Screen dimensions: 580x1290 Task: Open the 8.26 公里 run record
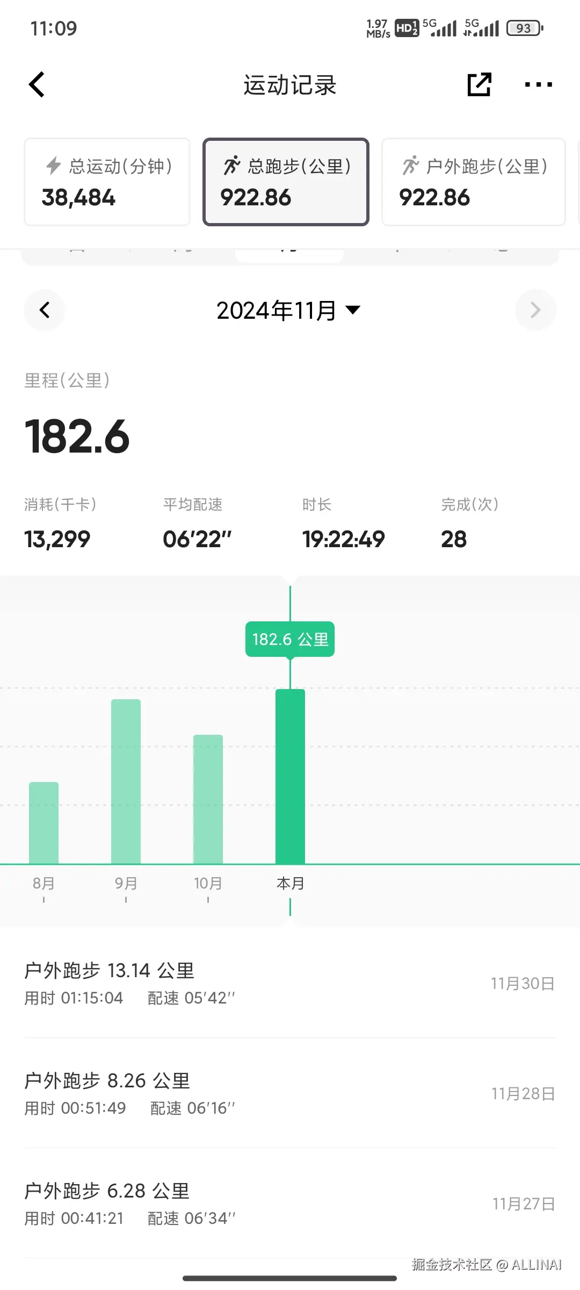pyautogui.click(x=290, y=1094)
